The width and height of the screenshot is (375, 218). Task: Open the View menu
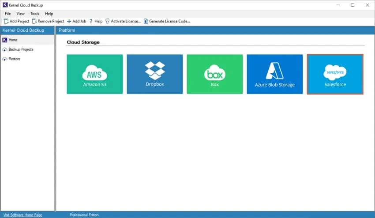pos(20,14)
